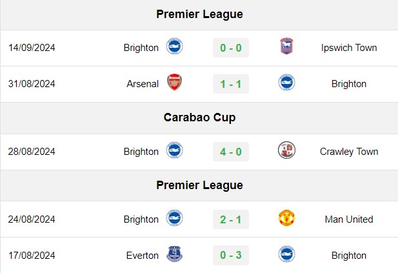Click Brighton crest in Ipswich Town match
This screenshot has height=273, width=398.
pyautogui.click(x=174, y=46)
